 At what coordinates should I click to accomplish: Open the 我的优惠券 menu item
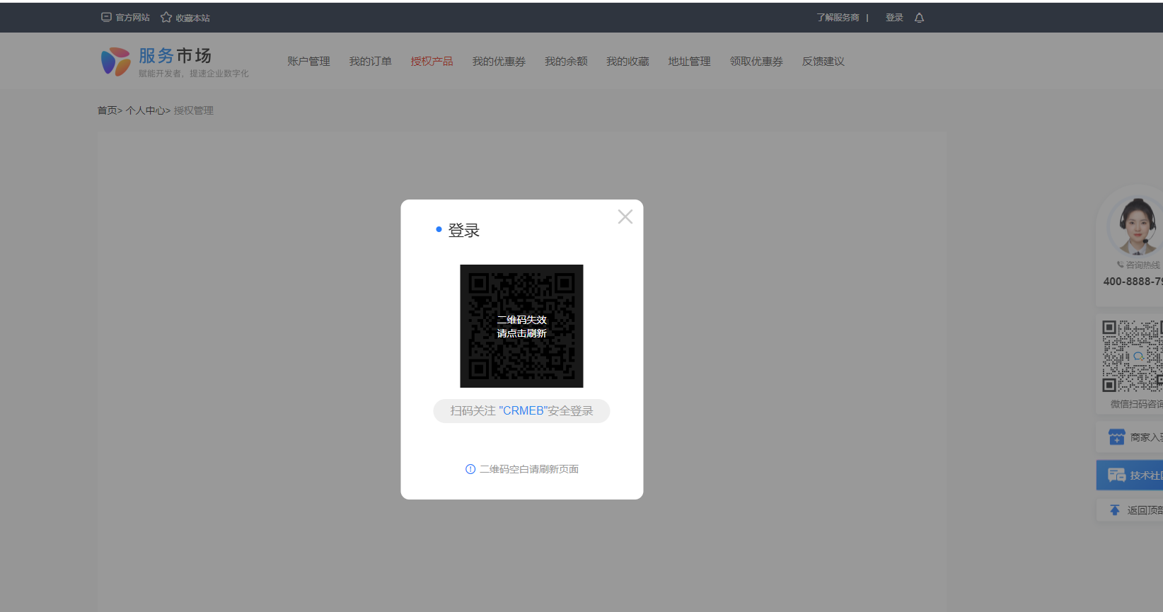pyautogui.click(x=499, y=62)
